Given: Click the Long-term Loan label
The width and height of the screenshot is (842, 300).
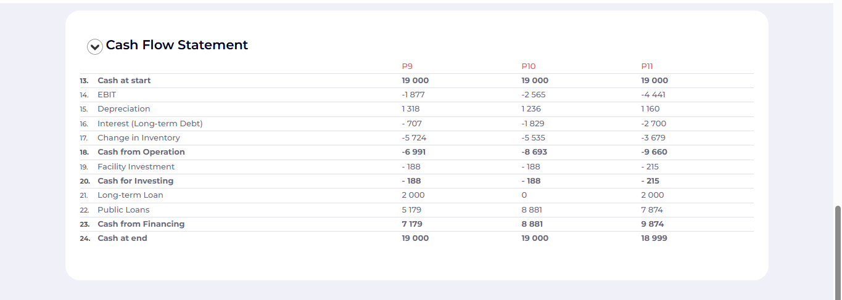Looking at the screenshot, I should (130, 195).
